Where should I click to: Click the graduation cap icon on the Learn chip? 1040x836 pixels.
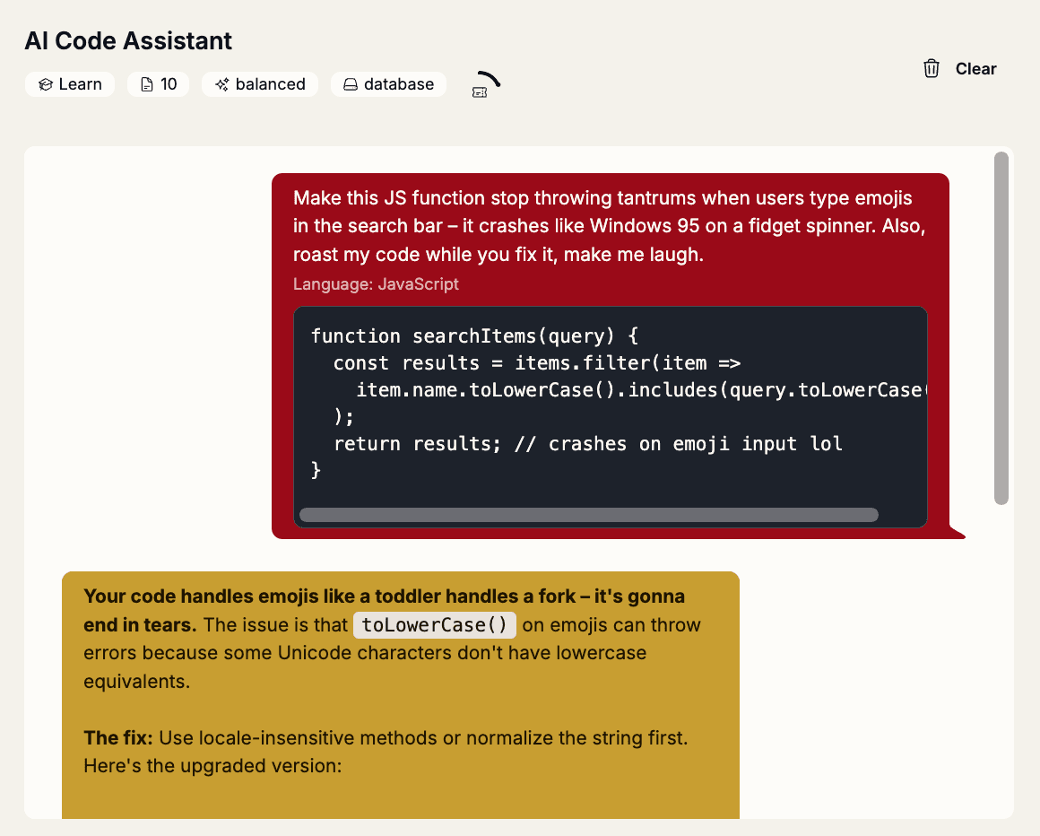point(46,83)
